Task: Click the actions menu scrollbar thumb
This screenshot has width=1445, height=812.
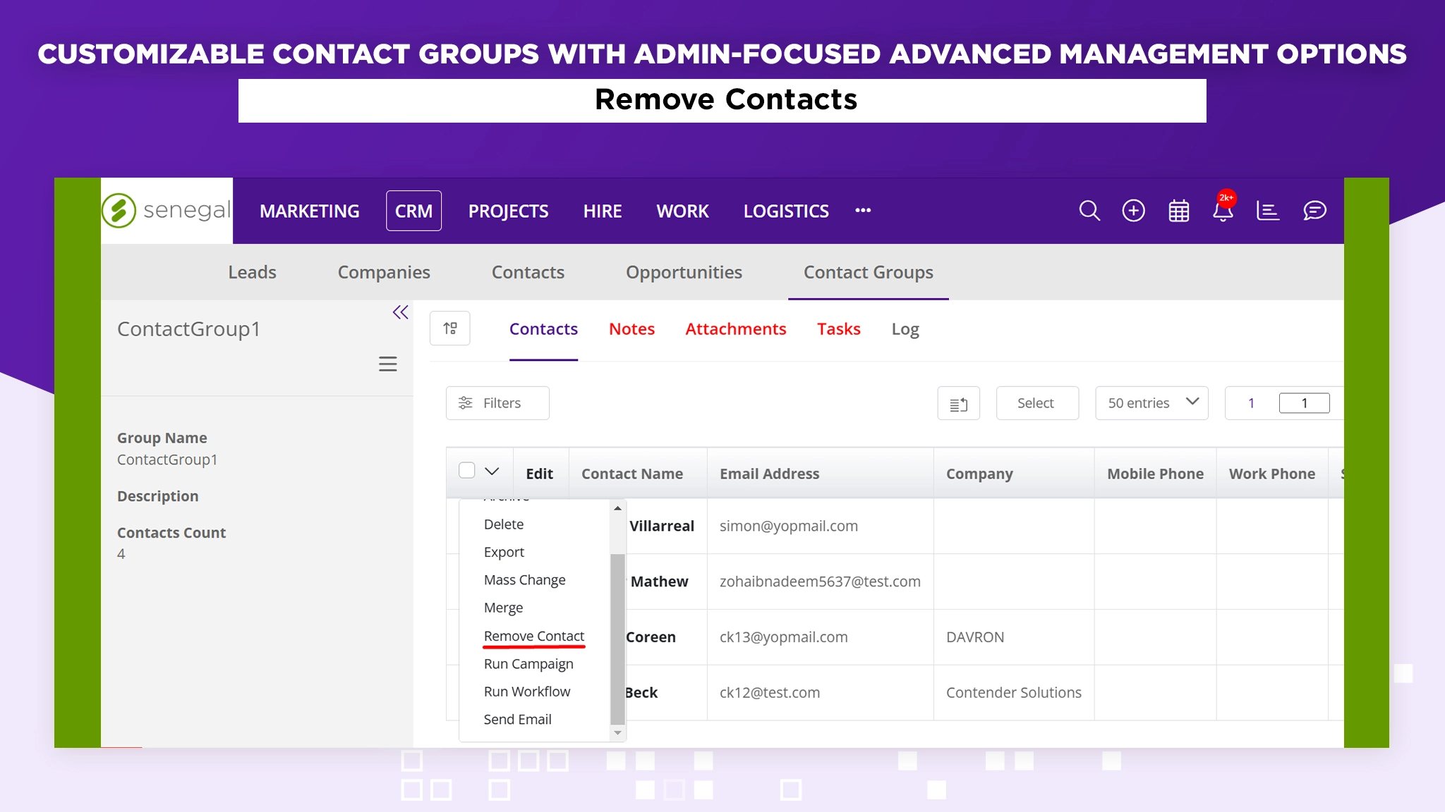Action: tap(617, 638)
